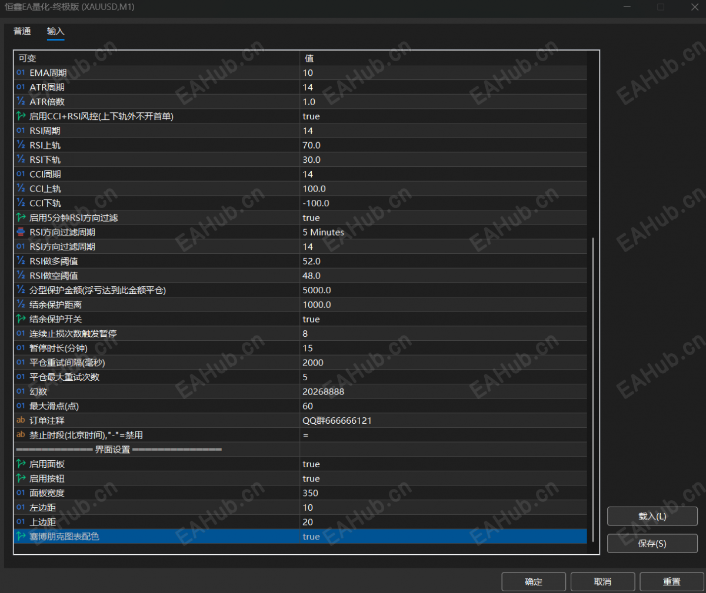706x593 pixels.
Task: Click the integer icon next to ATR周期
Action: click(21, 87)
